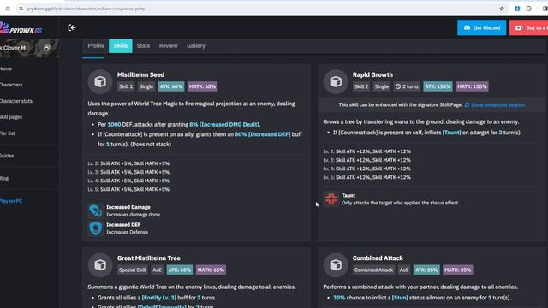Open Guides in the sidebar
The image size is (548, 308).
click(x=7, y=156)
